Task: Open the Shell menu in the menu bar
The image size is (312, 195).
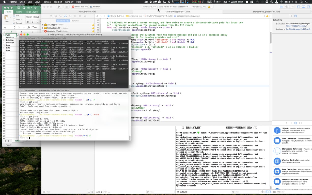Action: pos(22,2)
